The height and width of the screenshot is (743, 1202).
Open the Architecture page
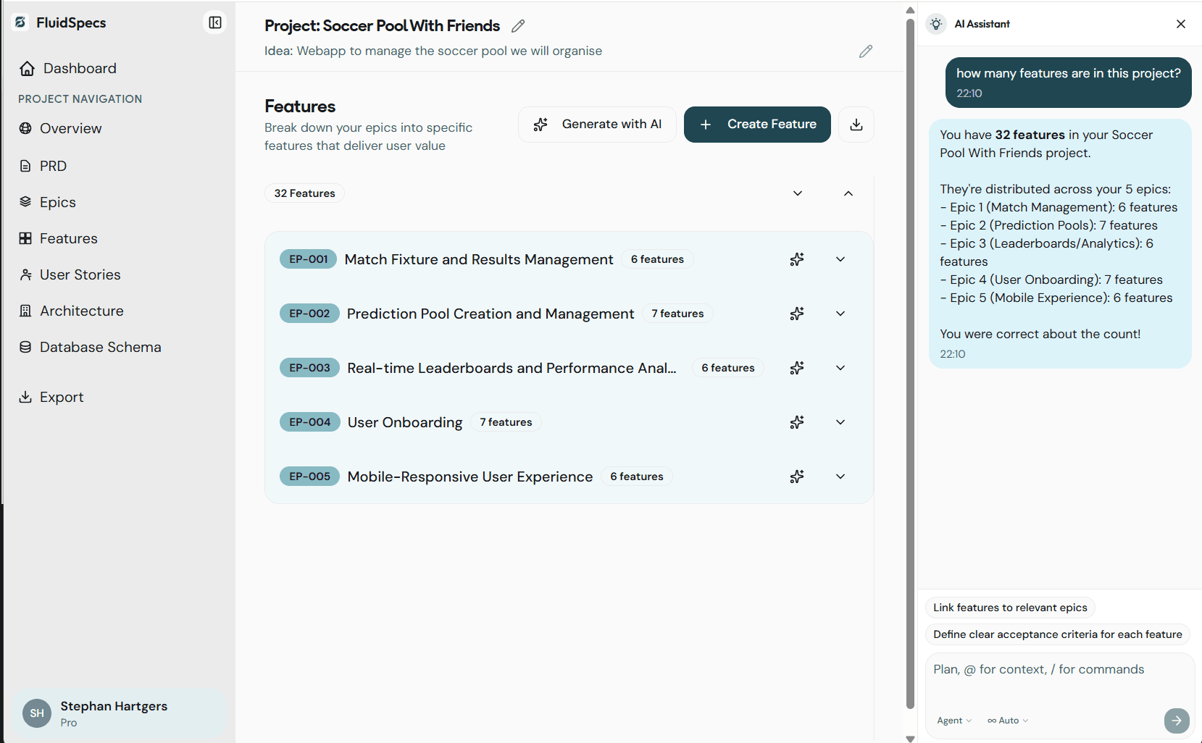point(82,311)
